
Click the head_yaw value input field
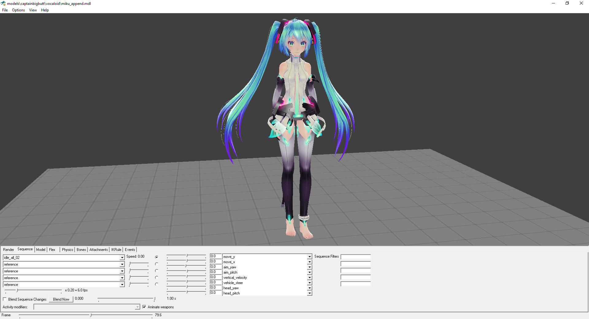216,287
